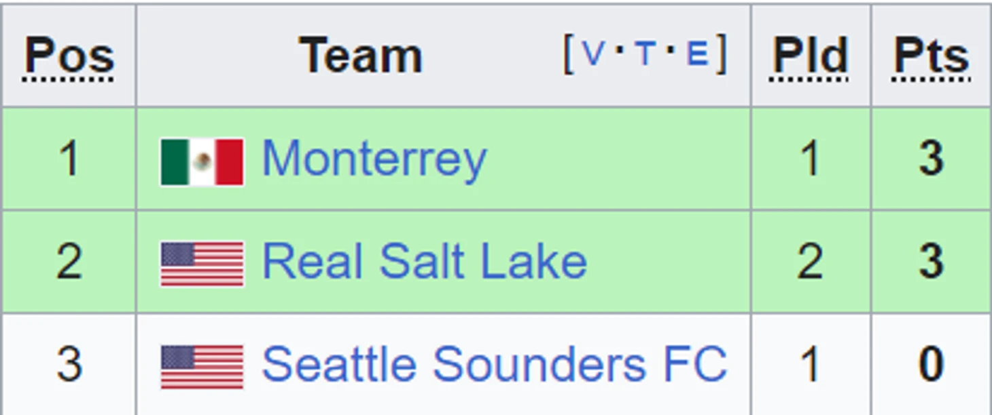The height and width of the screenshot is (415, 992).
Task: Click the Pts column header abbreviation
Action: [x=931, y=56]
